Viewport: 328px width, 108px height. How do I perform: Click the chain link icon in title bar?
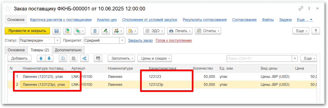(301, 8)
